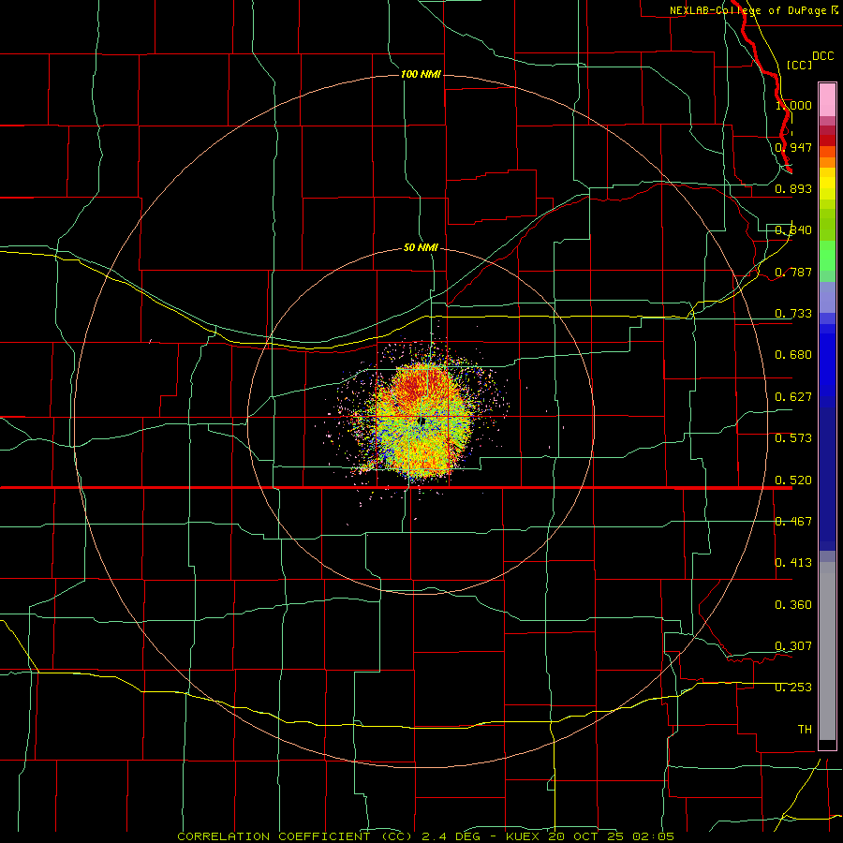Click the DCC label above the color scale

click(x=822, y=55)
